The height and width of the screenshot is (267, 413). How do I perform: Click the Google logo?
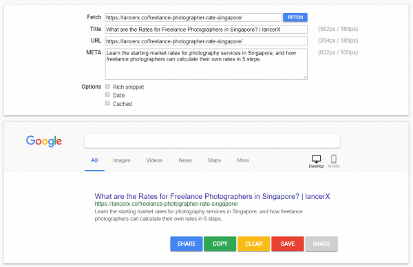coord(44,141)
